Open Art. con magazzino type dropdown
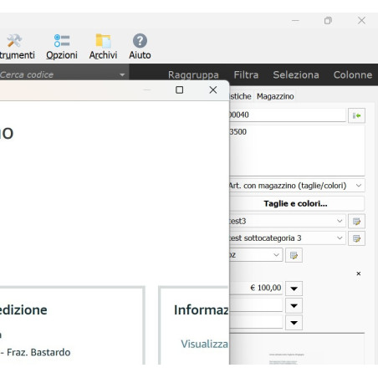The height and width of the screenshot is (378, 378). point(359,186)
